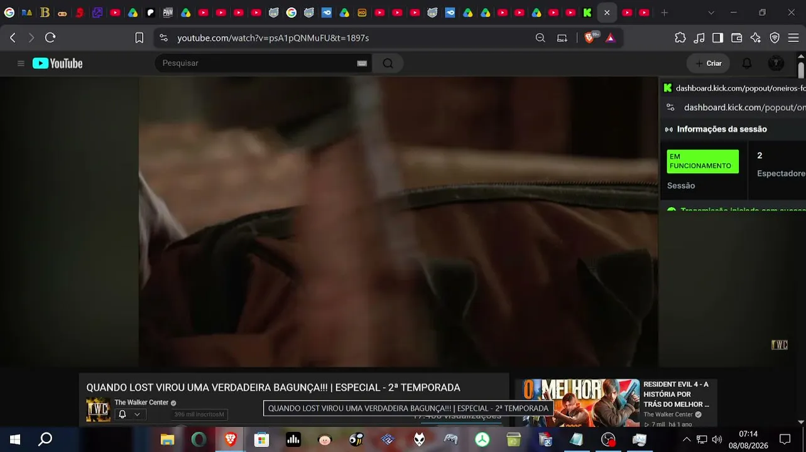
Task: Open a new browser tab
Action: coord(664,13)
